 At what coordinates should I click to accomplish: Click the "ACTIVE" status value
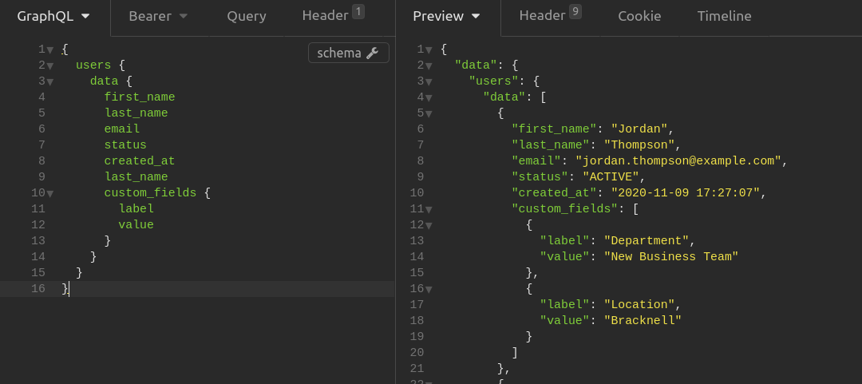pyautogui.click(x=611, y=177)
